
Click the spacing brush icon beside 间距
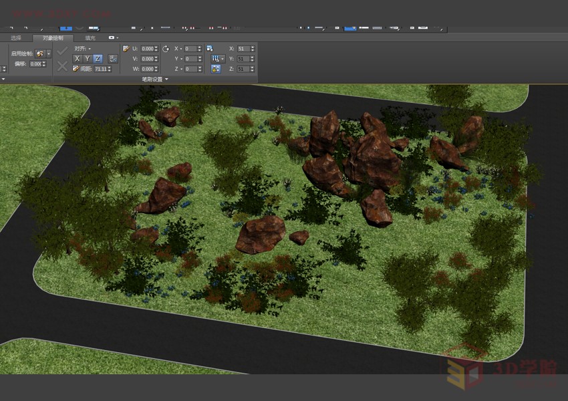point(76,69)
